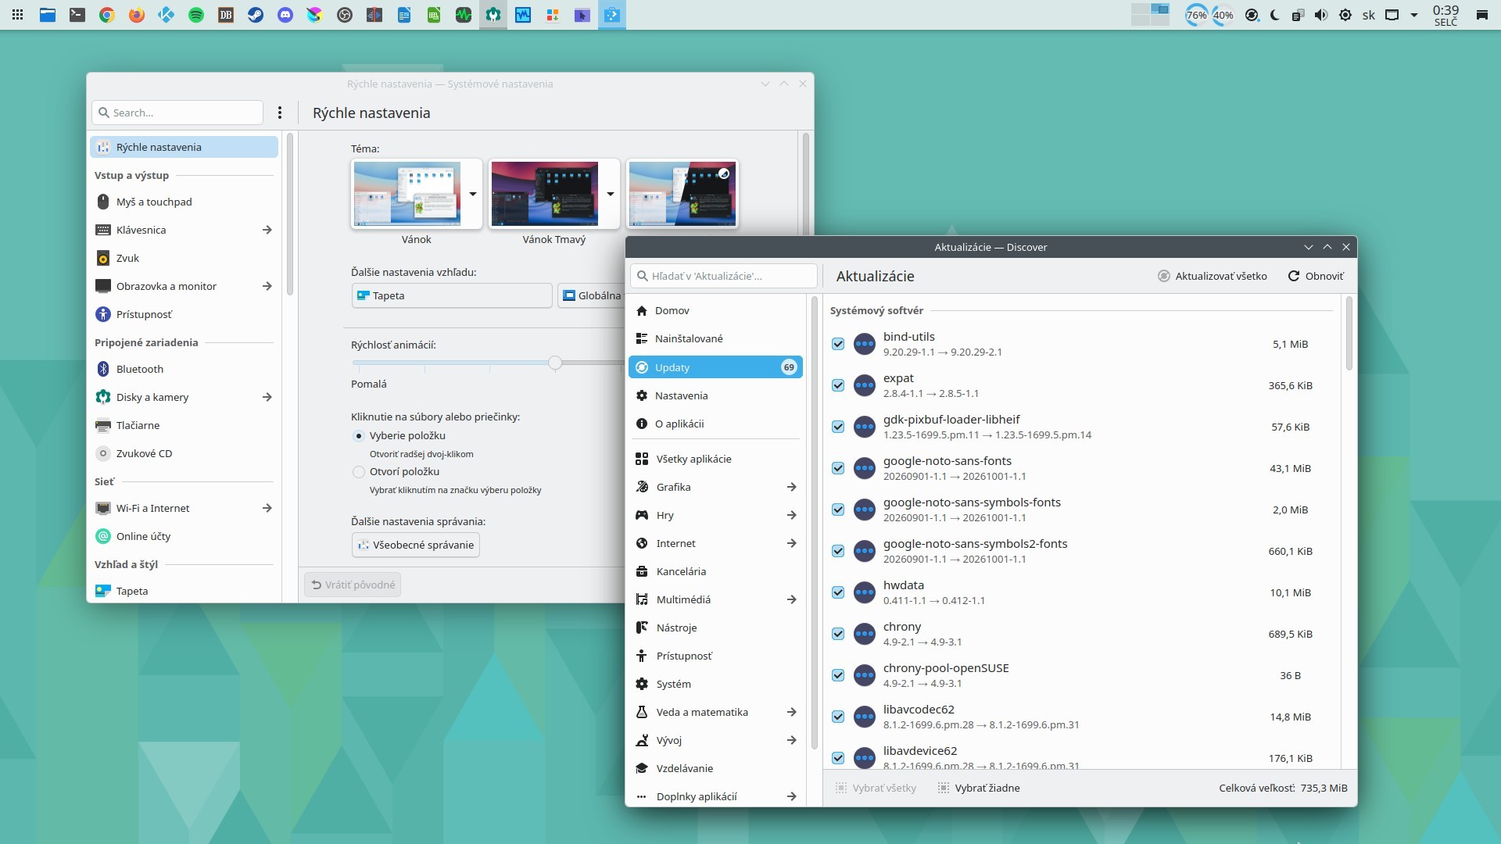
Task: Click the volume icon in system tray
Action: tap(1321, 15)
